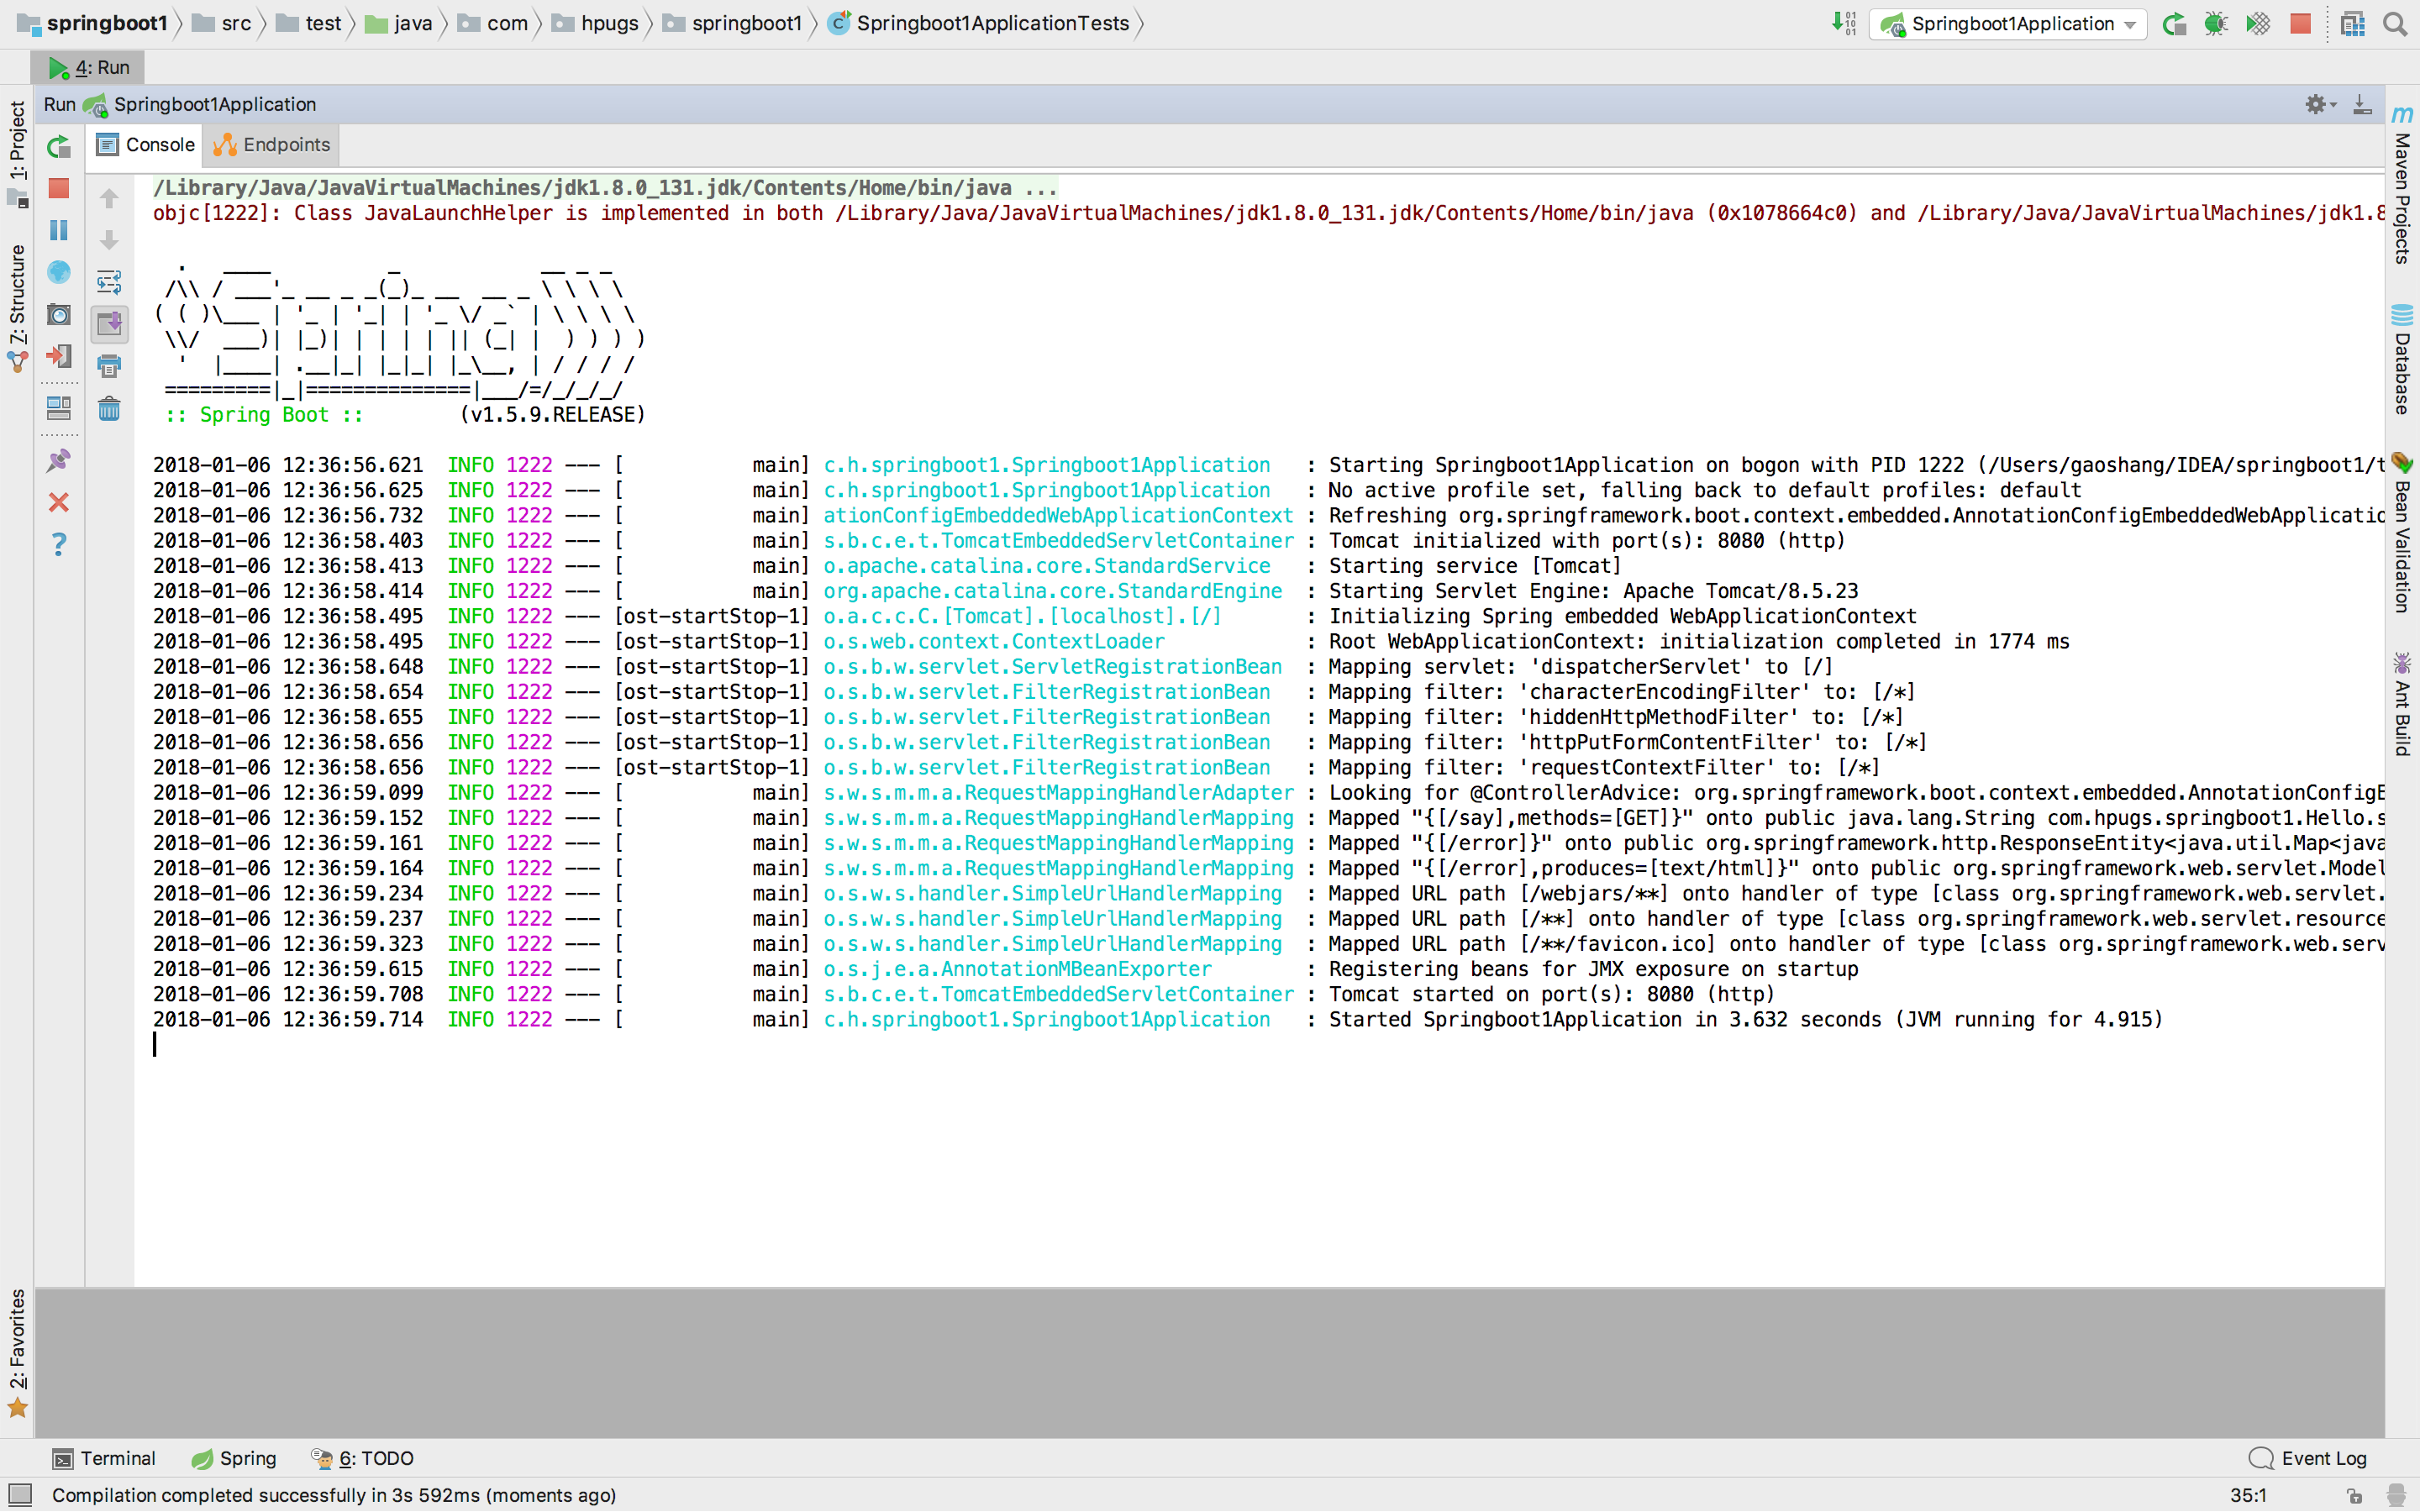Open Run panel gear settings dropdown

[x=2319, y=104]
